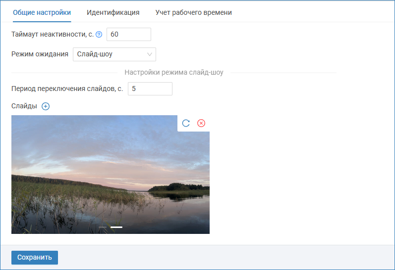Add a new slide with plus icon
395x270 pixels.
(46, 106)
